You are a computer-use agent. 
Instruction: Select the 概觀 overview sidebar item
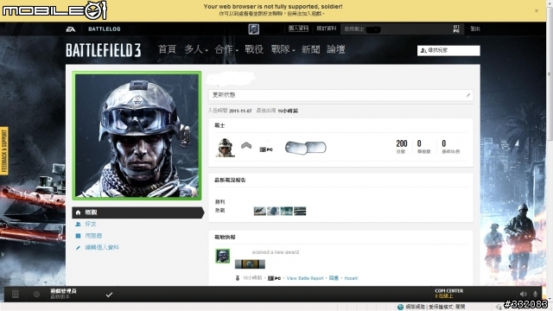click(x=138, y=213)
